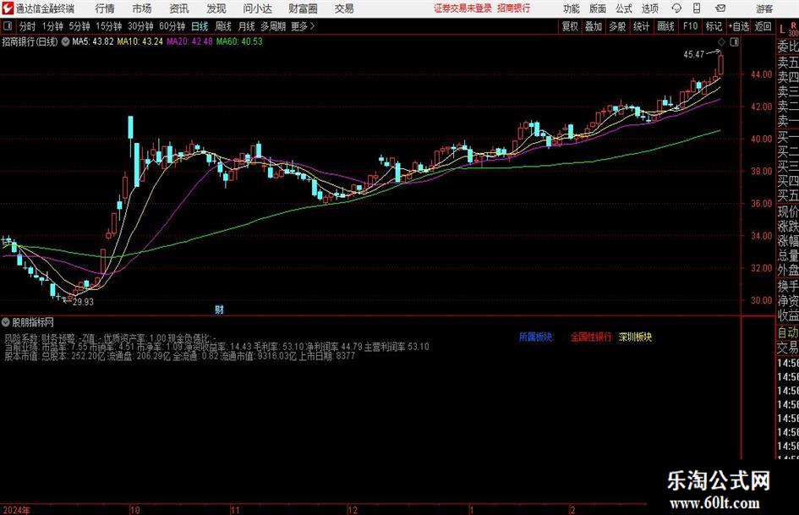Open the envelope messages icon
799x515 pixels.
(x=720, y=8)
